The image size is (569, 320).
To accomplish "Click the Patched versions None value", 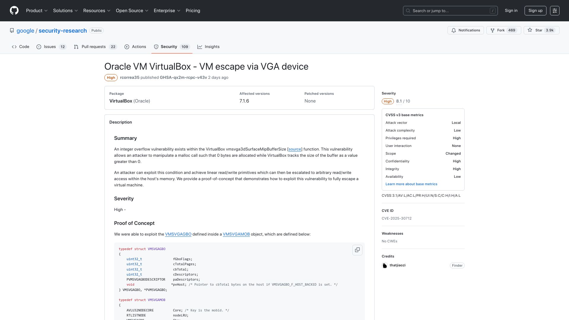I will (310, 101).
